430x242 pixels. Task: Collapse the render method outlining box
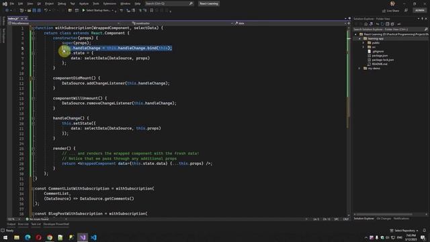(x=33, y=149)
